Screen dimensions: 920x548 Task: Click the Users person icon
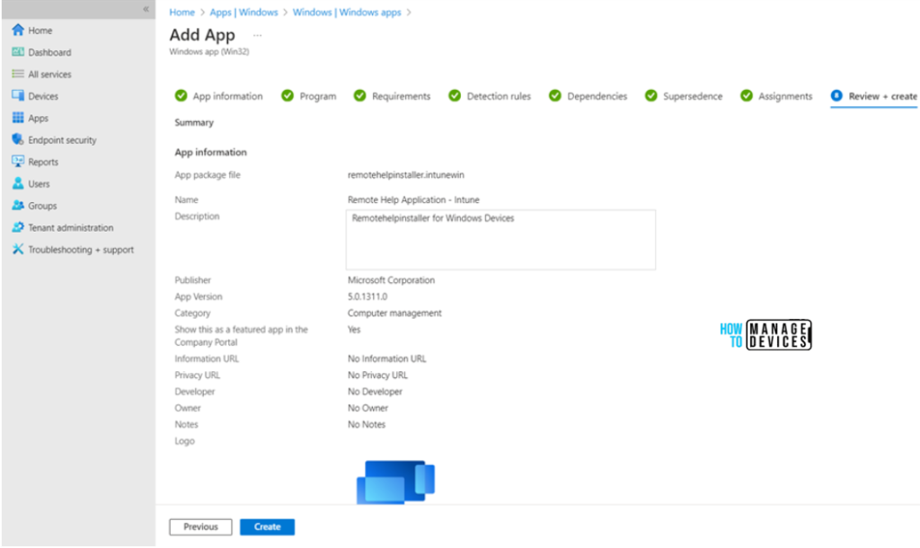(18, 183)
